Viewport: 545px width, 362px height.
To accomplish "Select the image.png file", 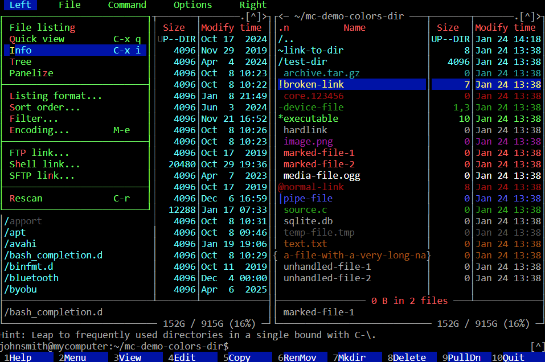I will pos(308,141).
